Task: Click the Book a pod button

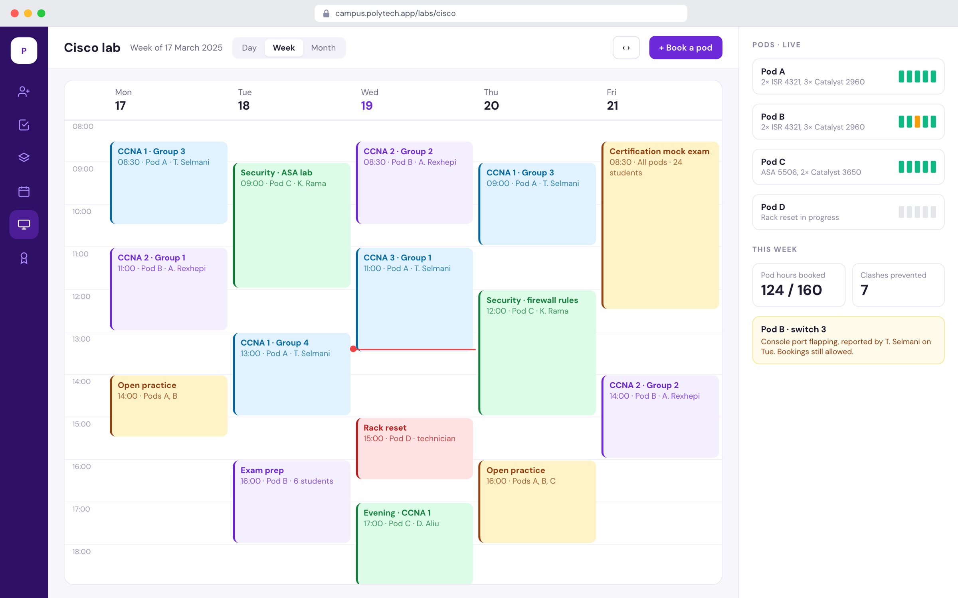Action: [x=685, y=47]
